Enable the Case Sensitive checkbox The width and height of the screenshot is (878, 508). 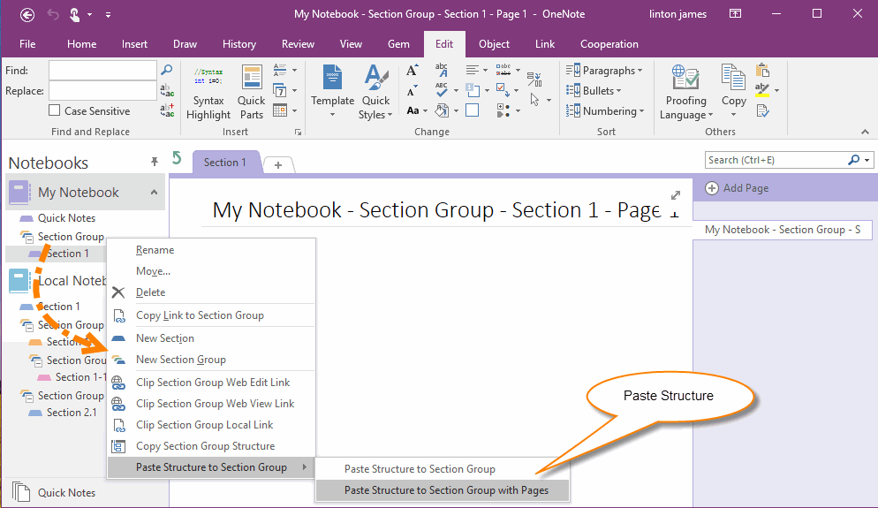tap(56, 111)
